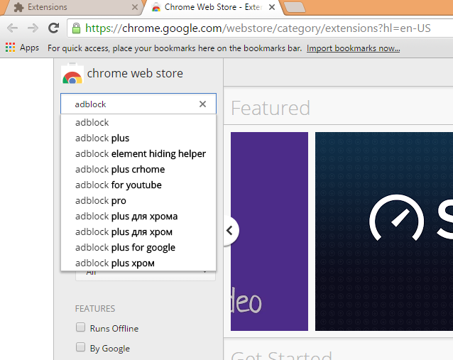Choose "adblock element hiding helper" suggestion
The height and width of the screenshot is (360, 453).
click(x=138, y=153)
